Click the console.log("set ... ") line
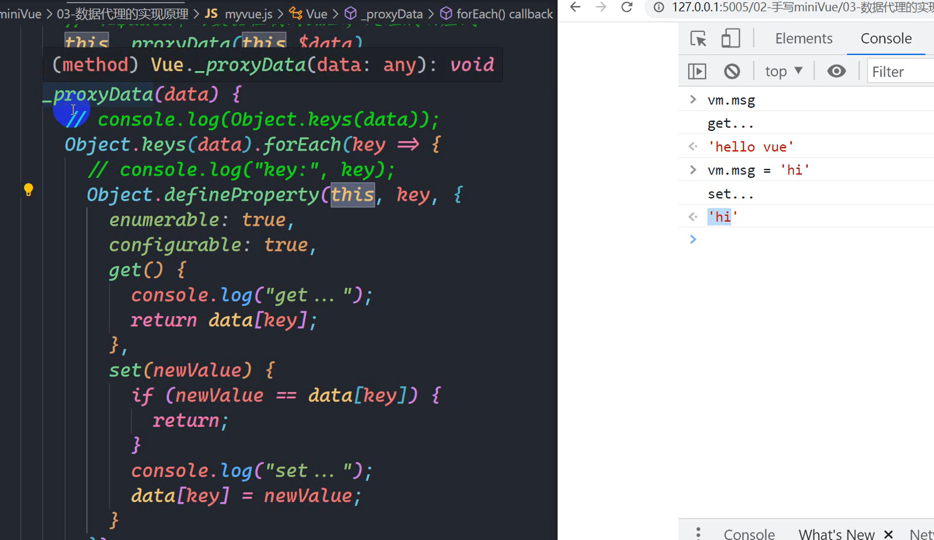Screen dimensions: 934x540 [252, 471]
